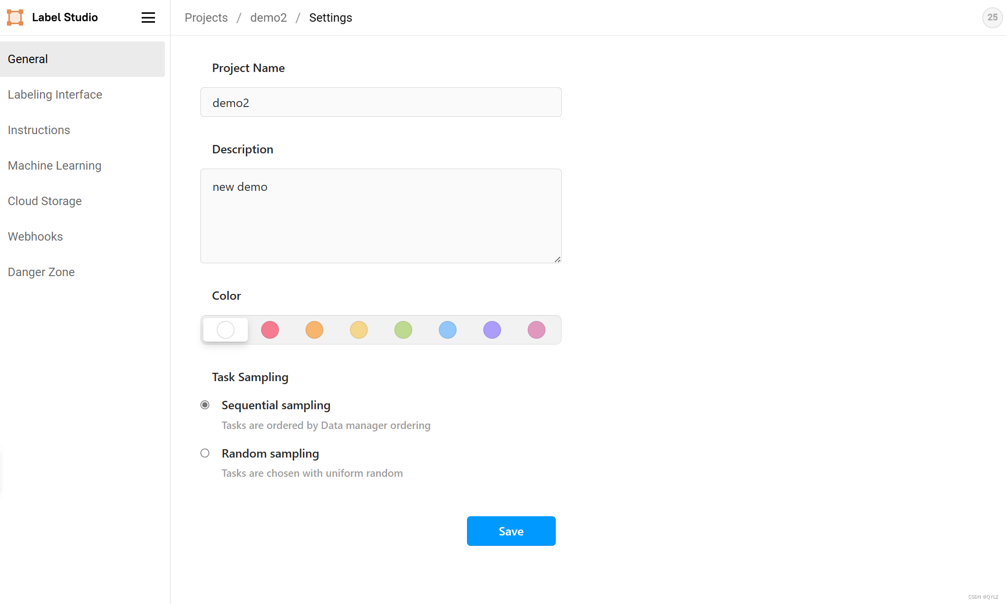
Task: Click the Label Studio logo icon
Action: [x=15, y=17]
